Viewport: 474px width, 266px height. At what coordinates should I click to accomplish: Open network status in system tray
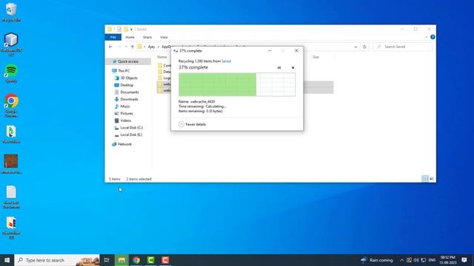[424, 260]
